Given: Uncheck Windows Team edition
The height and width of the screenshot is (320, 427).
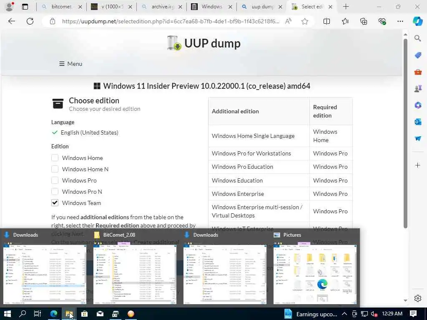Looking at the screenshot, I should click(x=55, y=203).
